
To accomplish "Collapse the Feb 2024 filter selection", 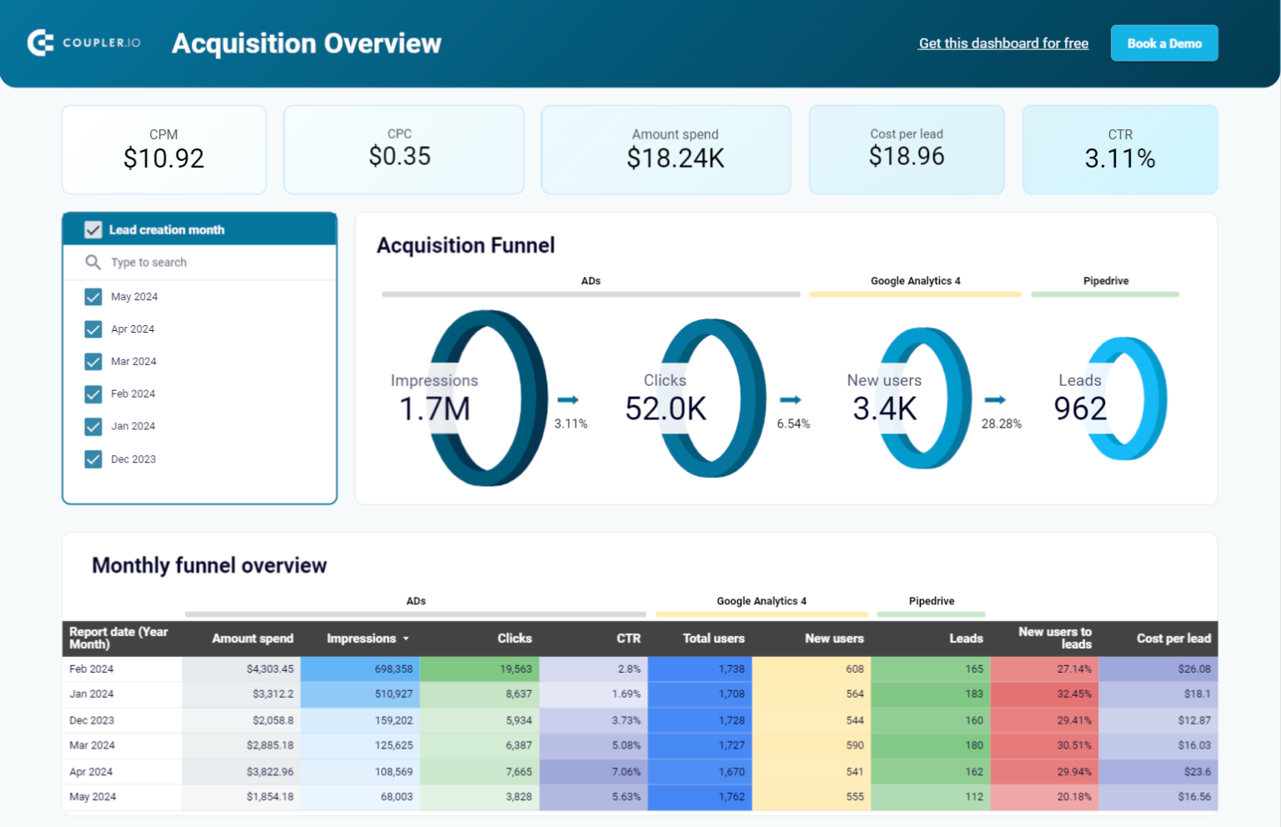I will [x=93, y=393].
